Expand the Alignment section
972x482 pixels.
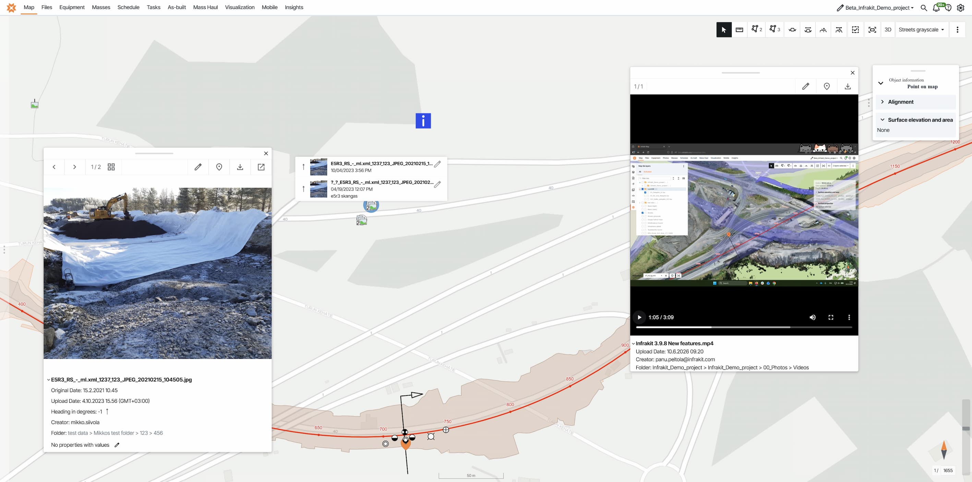pyautogui.click(x=916, y=102)
